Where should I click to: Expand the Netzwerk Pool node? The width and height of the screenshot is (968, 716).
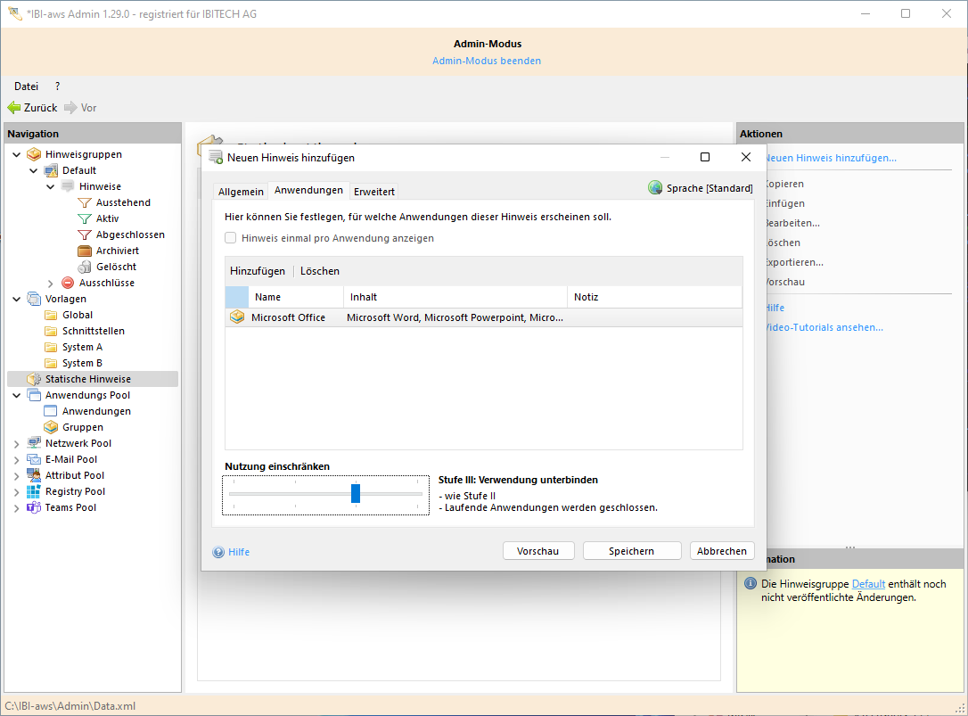(x=17, y=443)
